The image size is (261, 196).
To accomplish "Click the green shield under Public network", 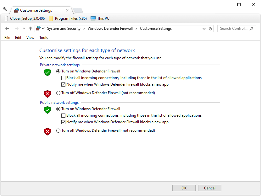I will pos(47,110).
